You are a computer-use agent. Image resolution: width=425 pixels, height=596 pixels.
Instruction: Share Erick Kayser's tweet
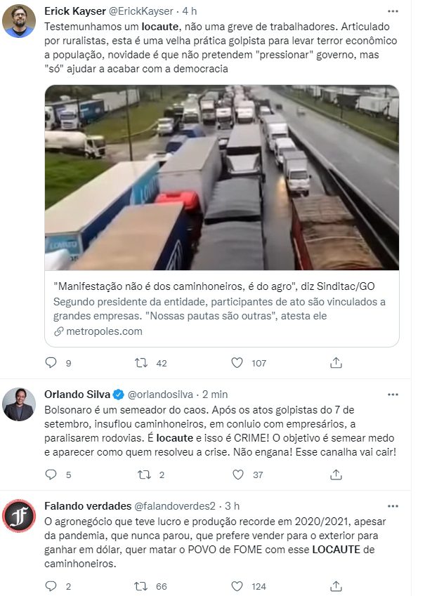point(336,363)
